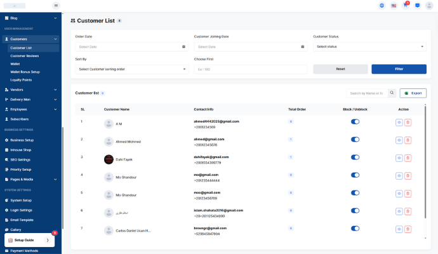The height and width of the screenshot is (254, 438).
Task: Toggle block status for Dahi Fayek
Action: click(355, 157)
